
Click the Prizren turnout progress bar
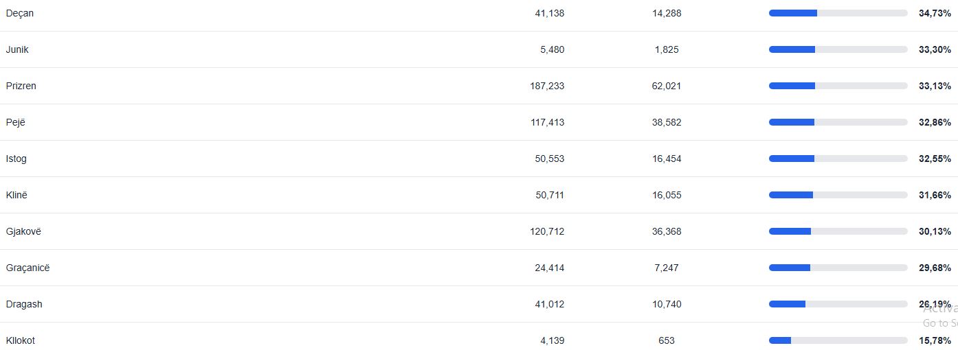pyautogui.click(x=838, y=86)
